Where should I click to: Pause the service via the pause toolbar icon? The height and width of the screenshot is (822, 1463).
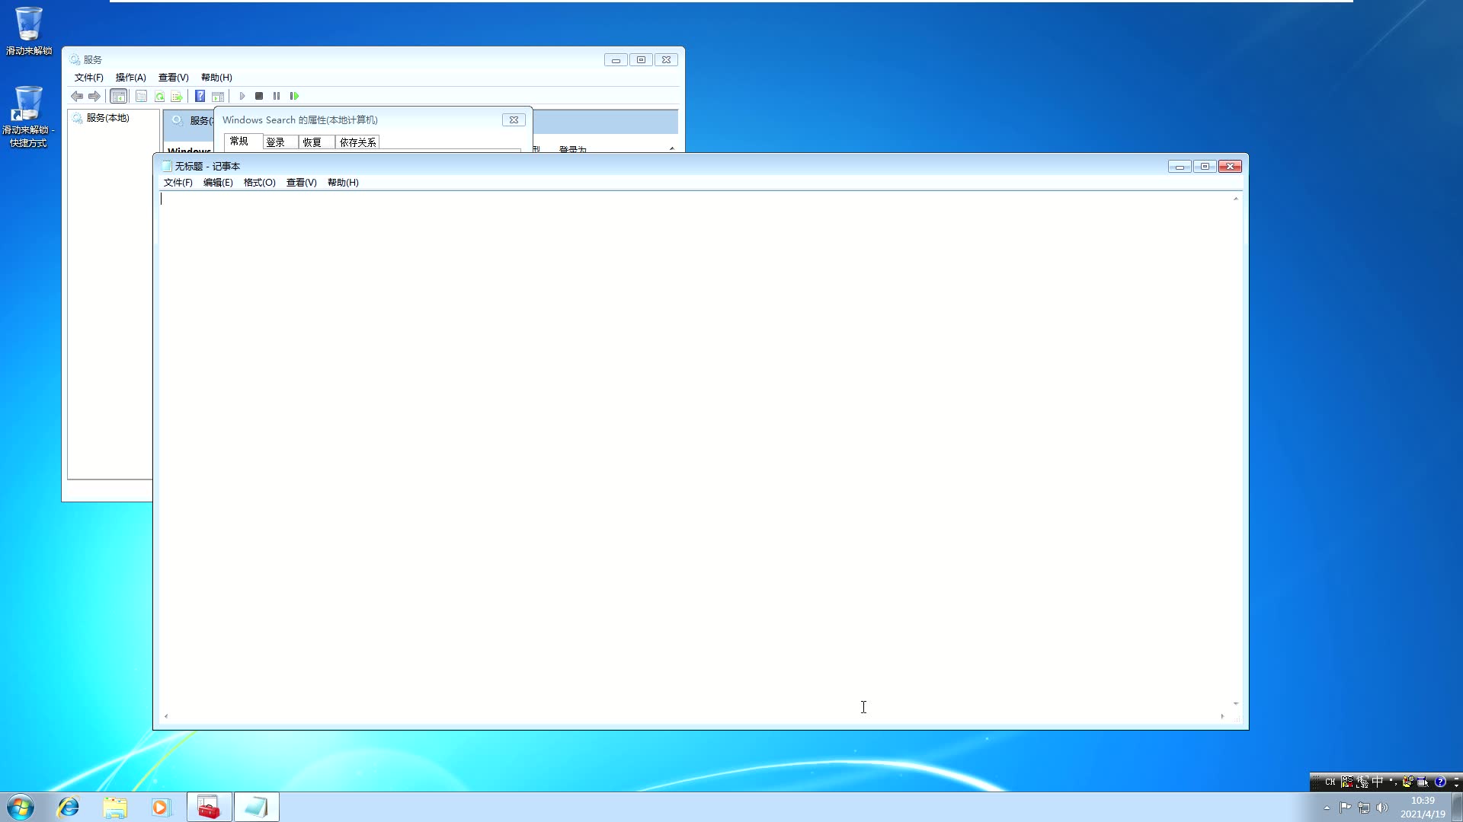277,96
